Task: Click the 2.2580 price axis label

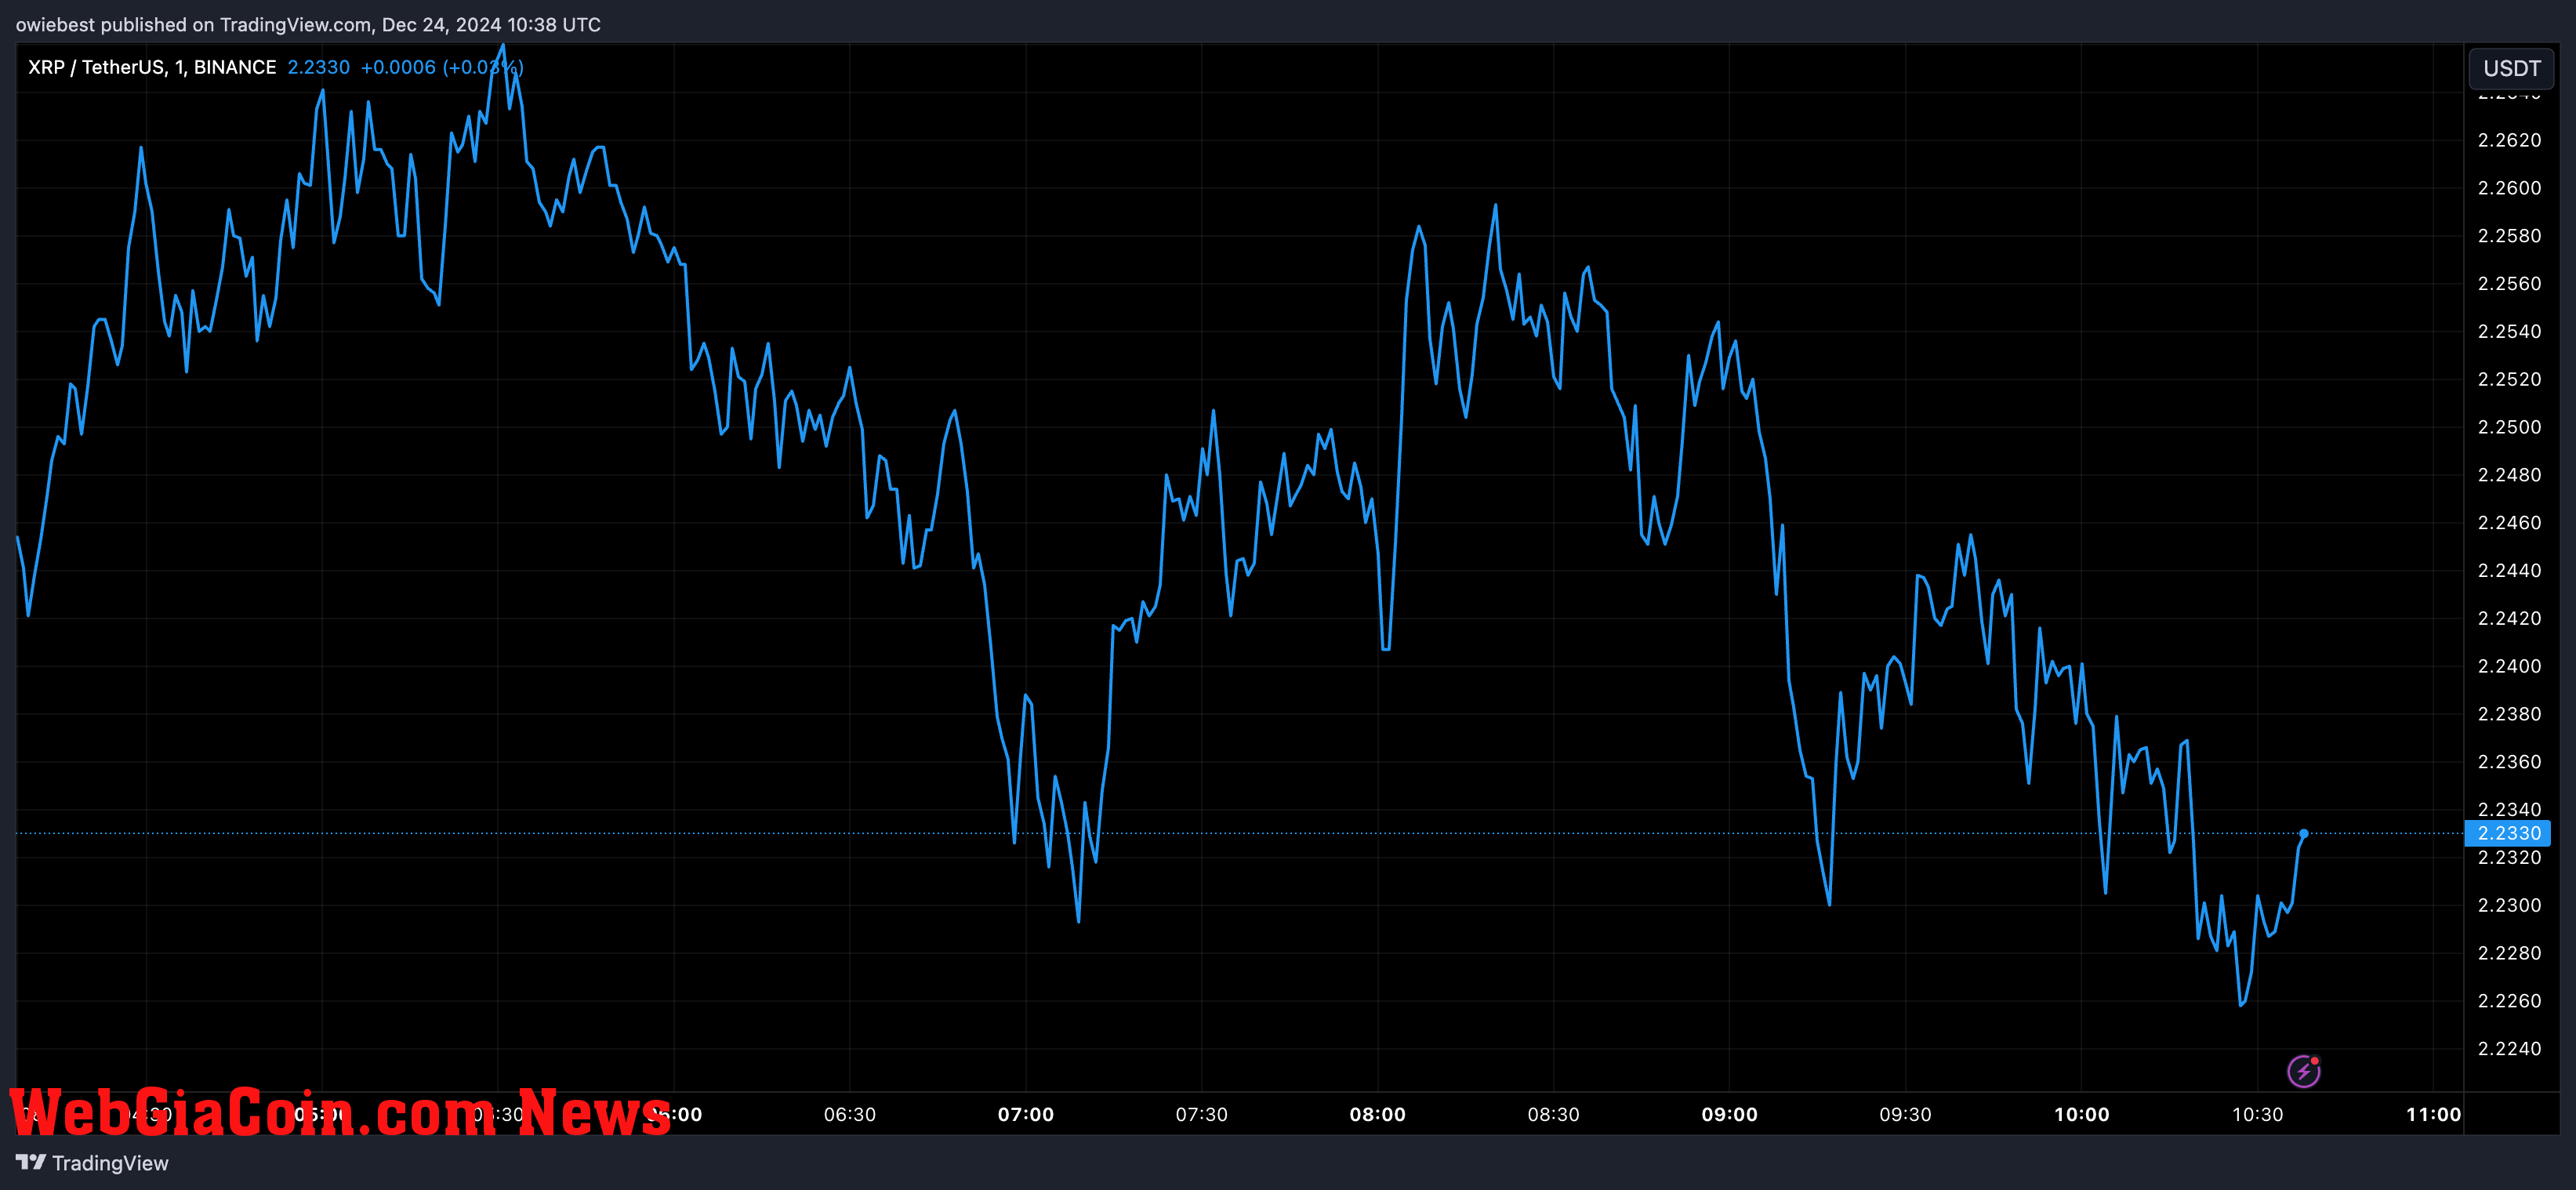Action: tap(2509, 236)
